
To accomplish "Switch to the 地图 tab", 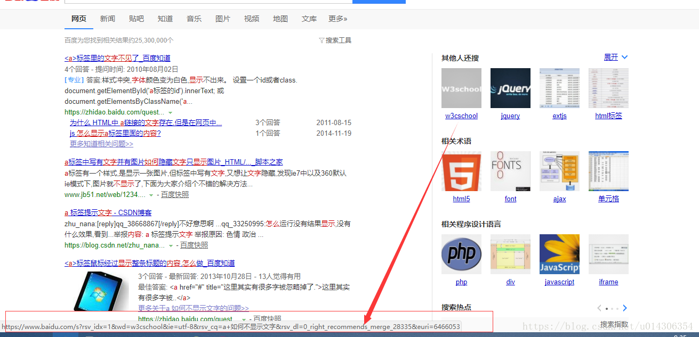I will (280, 19).
